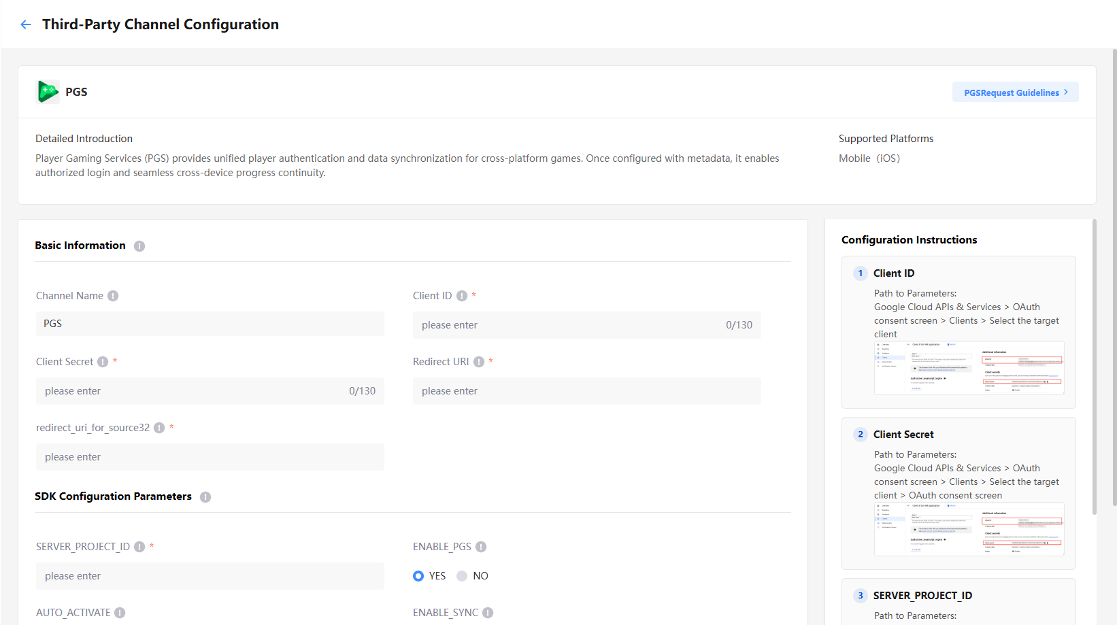Show info tooltip for redirect_uri_for_source32
The height and width of the screenshot is (625, 1117).
tap(159, 428)
